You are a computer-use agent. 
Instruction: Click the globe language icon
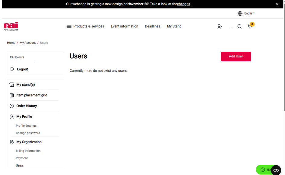click(240, 14)
